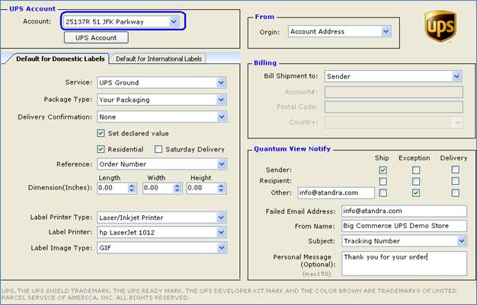477x305 pixels.
Task: Open the Orgin dropdown showing Account Address
Action: (x=340, y=31)
